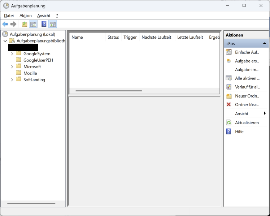Toggle the action pane toolbar icon
This screenshot has width=270, height=216.
53,24
